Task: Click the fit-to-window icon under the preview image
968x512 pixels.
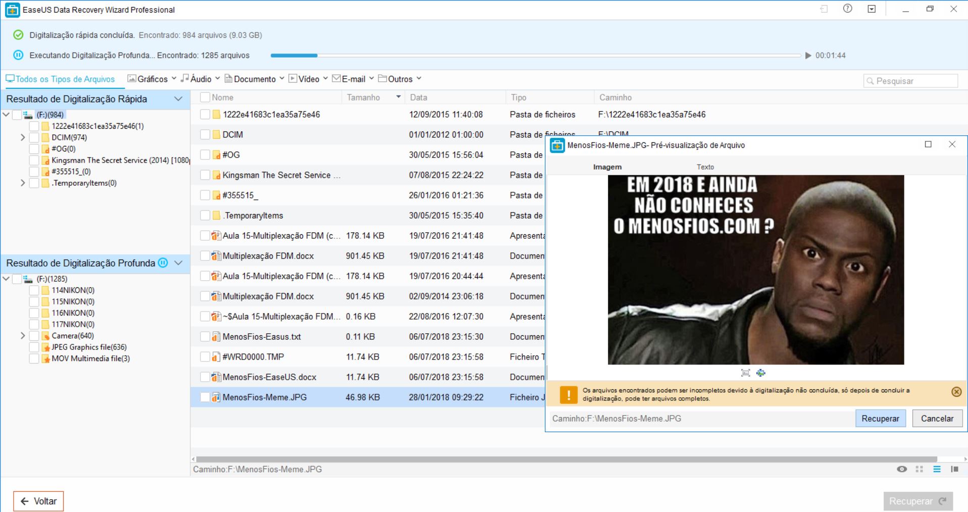Action: [745, 373]
